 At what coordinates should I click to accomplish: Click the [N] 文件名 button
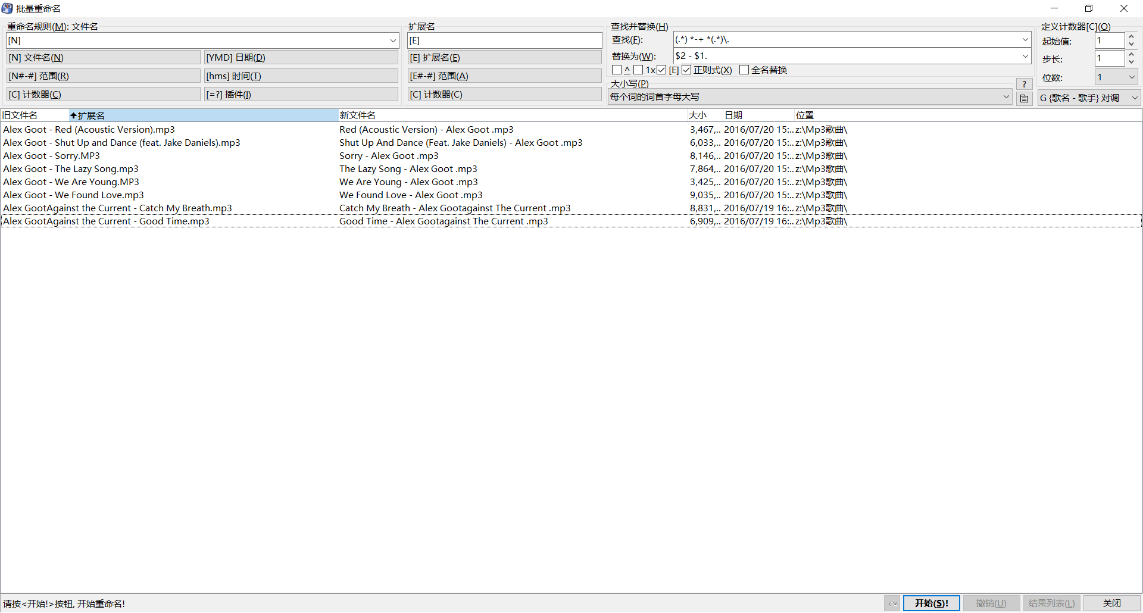point(104,58)
